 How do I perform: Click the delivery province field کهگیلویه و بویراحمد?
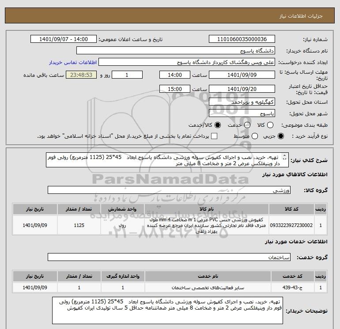[242, 102]
